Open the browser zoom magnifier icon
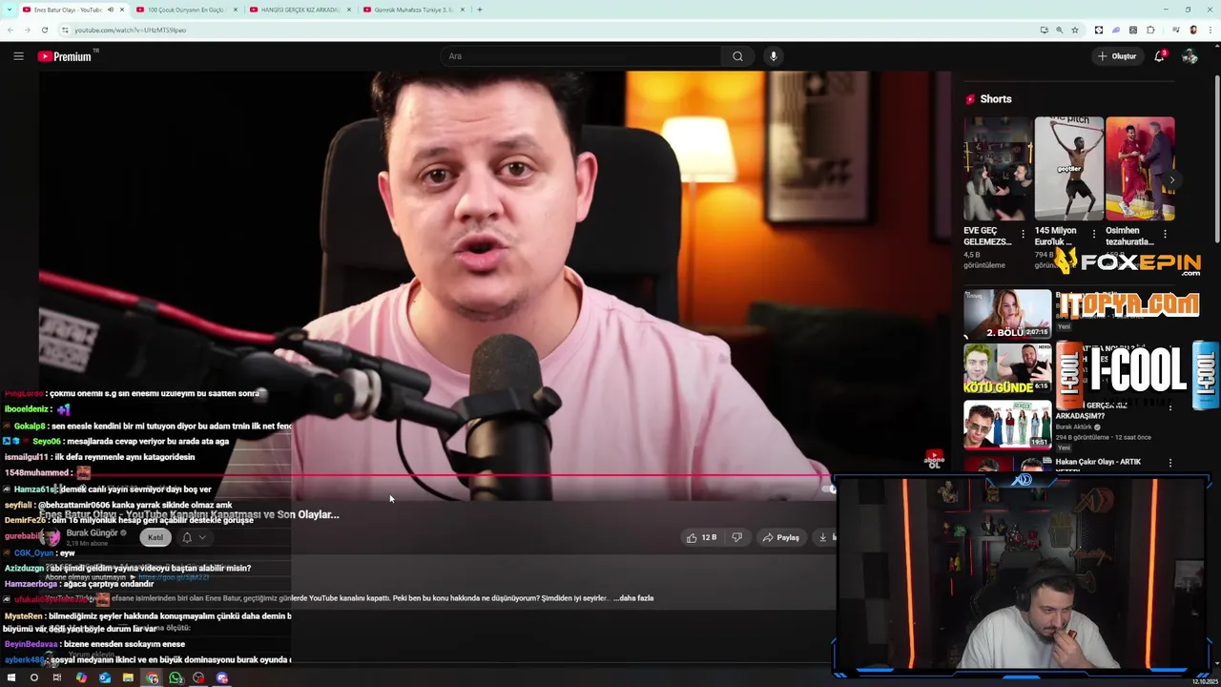The image size is (1221, 687). [1059, 30]
